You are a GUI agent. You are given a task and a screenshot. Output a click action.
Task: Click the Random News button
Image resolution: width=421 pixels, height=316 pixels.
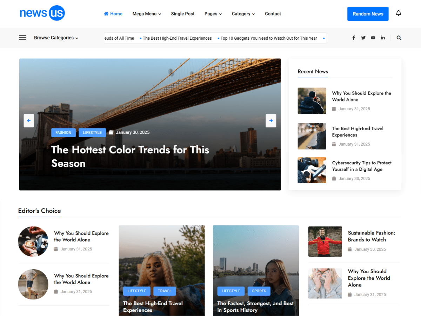368,14
